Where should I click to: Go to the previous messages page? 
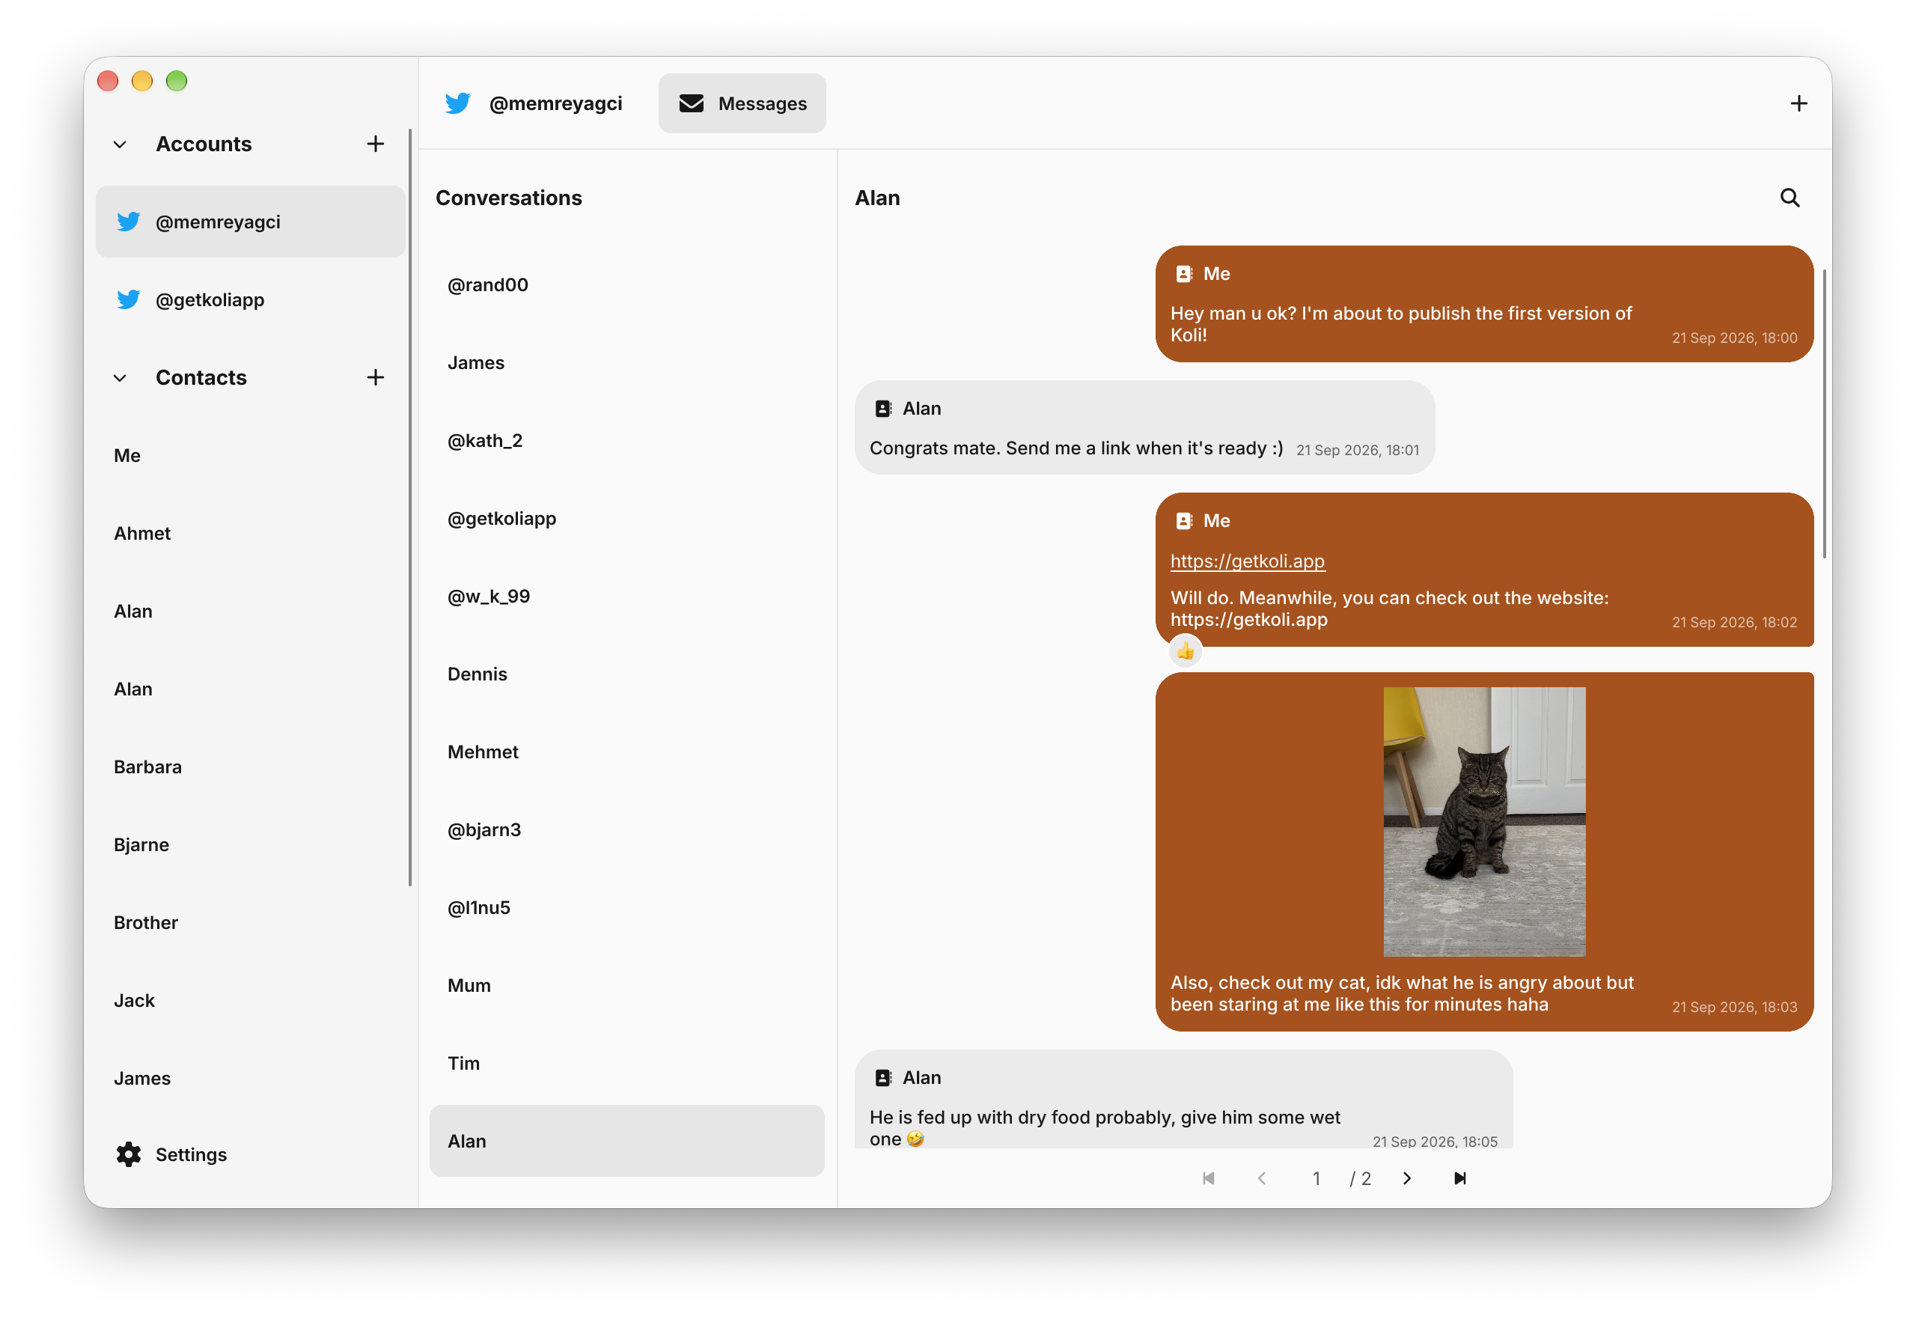click(x=1262, y=1178)
